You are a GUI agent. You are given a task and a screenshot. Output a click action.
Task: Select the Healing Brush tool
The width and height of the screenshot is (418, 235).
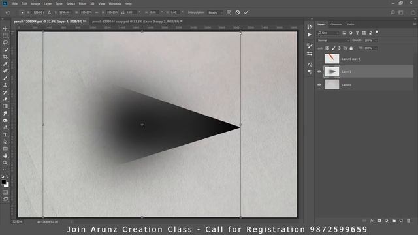[x=5, y=71]
